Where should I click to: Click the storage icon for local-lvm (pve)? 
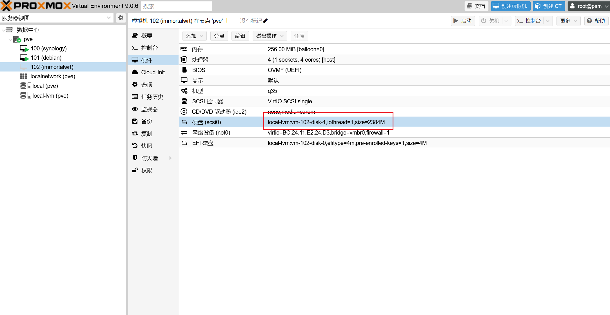click(x=25, y=95)
